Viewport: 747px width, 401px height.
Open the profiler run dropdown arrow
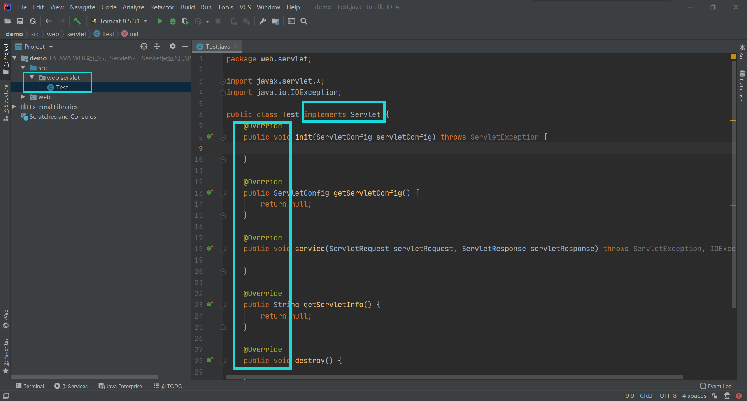click(207, 21)
